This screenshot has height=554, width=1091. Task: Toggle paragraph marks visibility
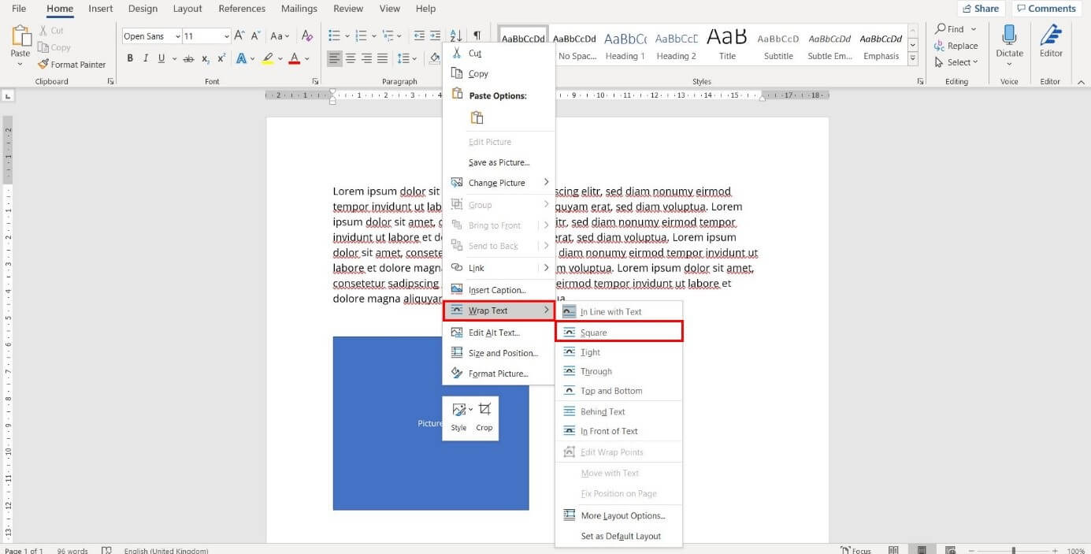(x=476, y=35)
